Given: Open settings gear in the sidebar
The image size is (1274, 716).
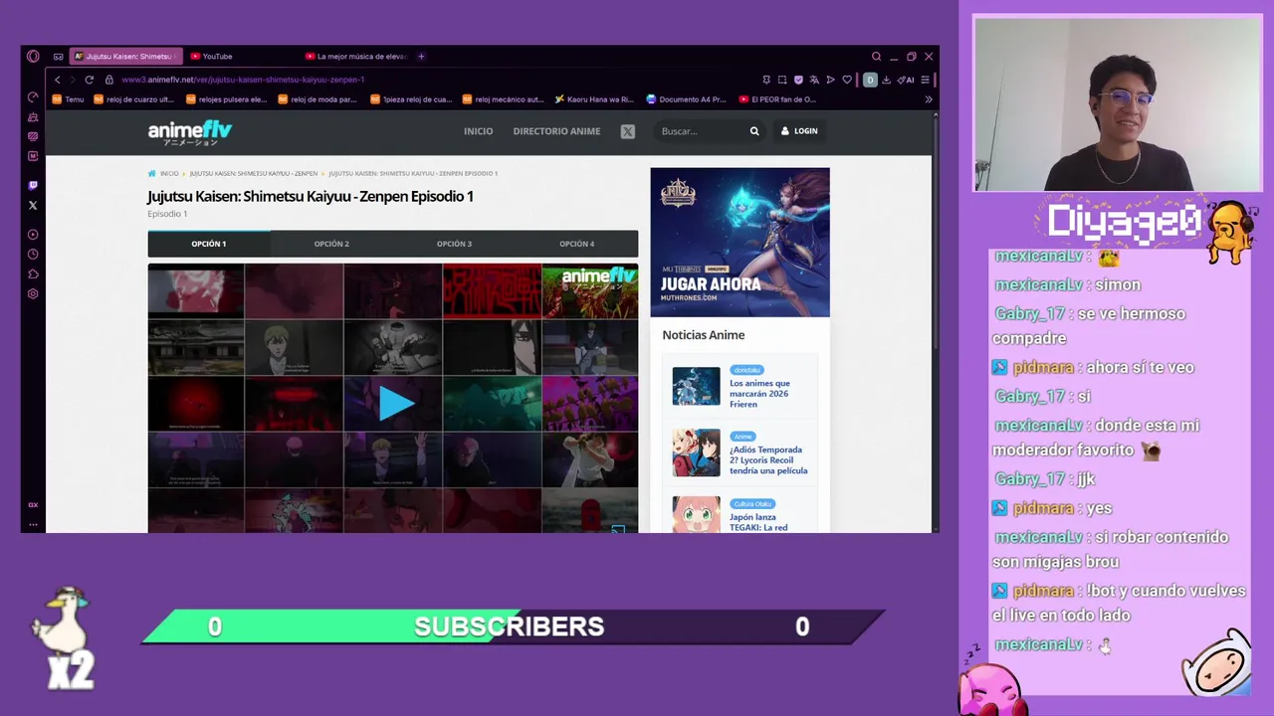Looking at the screenshot, I should click(33, 294).
